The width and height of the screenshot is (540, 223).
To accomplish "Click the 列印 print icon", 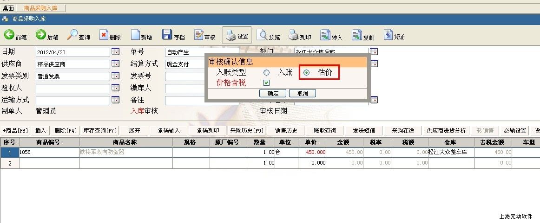I will [x=293, y=35].
